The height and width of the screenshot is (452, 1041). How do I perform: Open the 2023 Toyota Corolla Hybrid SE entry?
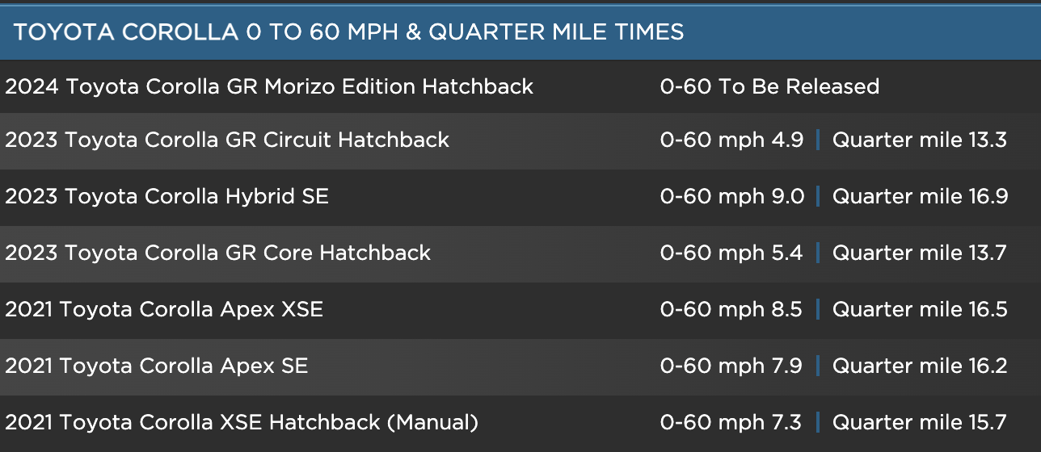tap(166, 196)
